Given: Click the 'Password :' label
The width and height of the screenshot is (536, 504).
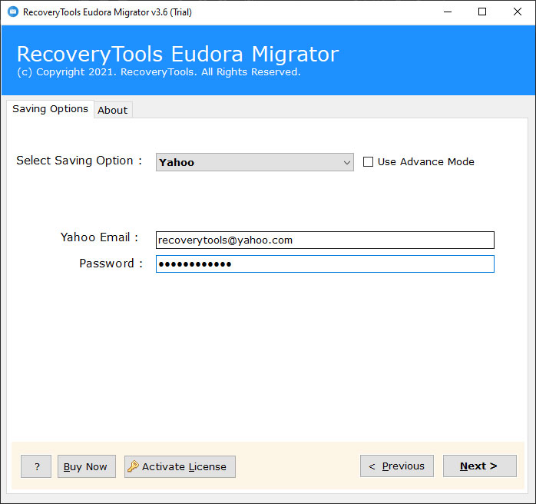Looking at the screenshot, I should coord(111,264).
